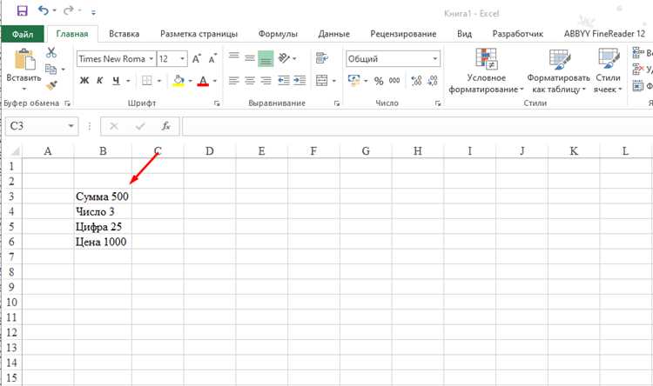Open the ABBYY FineReader 12 tab
Viewport: 653px width, 386px height.
604,34
